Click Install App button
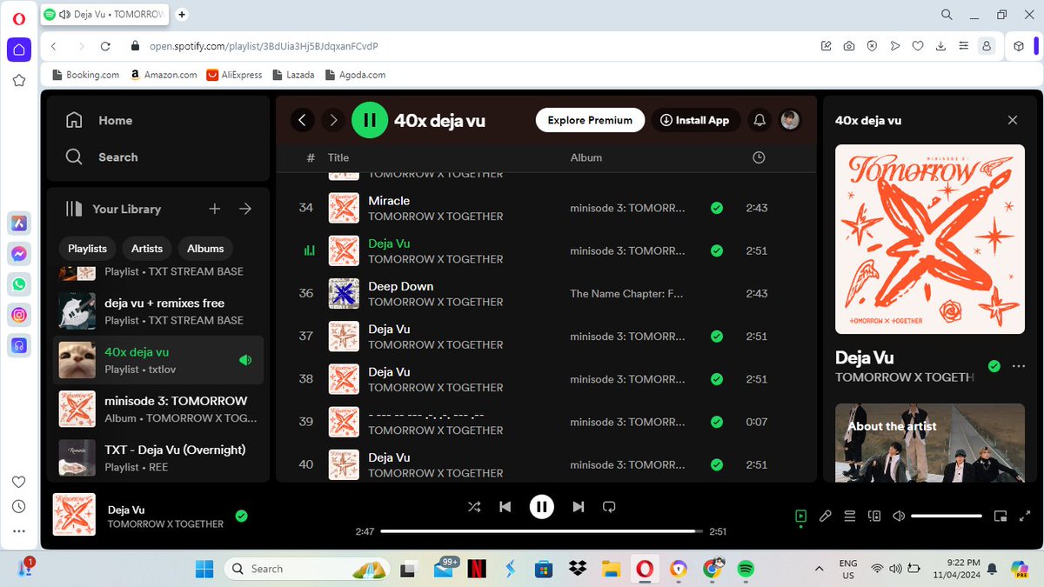1044x587 pixels. tap(695, 120)
